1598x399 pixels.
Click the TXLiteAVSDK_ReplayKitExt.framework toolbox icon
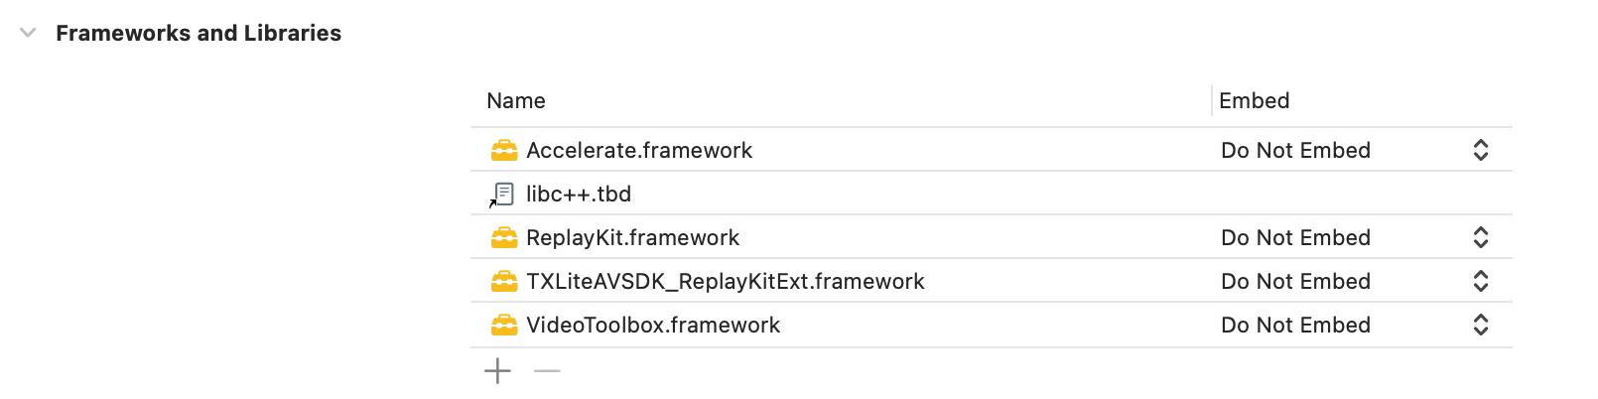pos(504,282)
